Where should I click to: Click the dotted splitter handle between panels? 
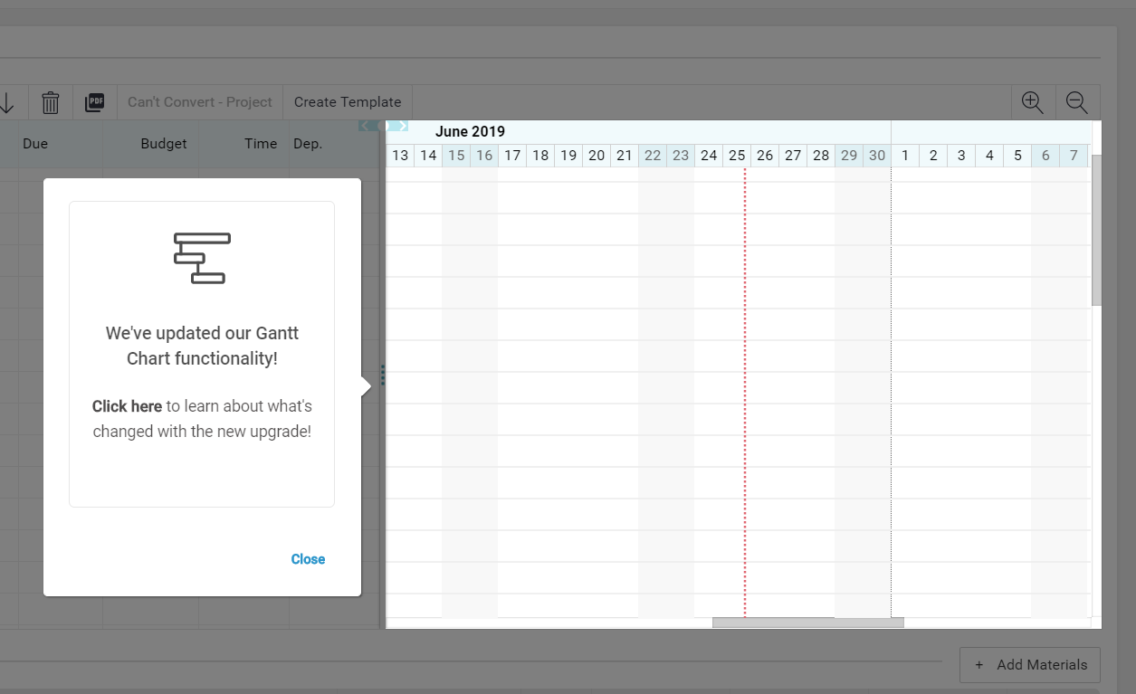(x=382, y=375)
